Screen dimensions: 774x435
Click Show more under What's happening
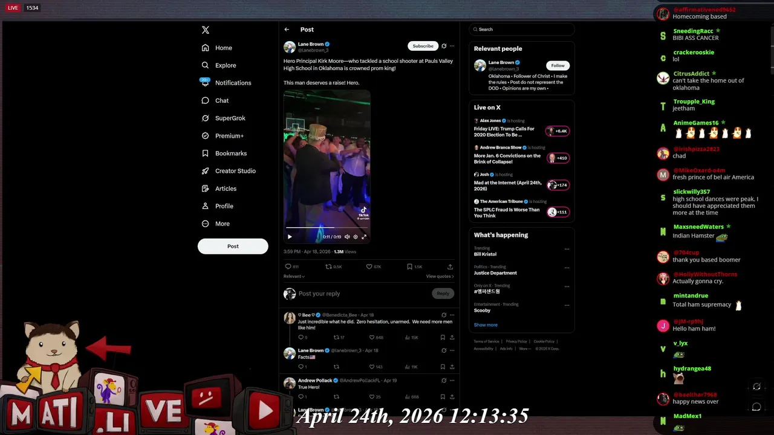(x=486, y=325)
